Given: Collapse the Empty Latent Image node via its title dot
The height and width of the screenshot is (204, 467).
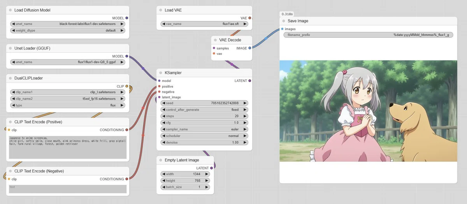Looking at the screenshot, I should tap(161, 160).
